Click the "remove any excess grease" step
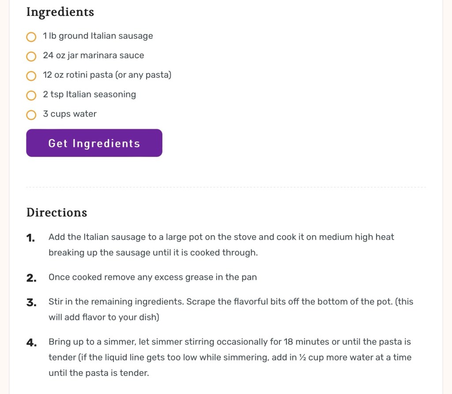 coord(152,278)
